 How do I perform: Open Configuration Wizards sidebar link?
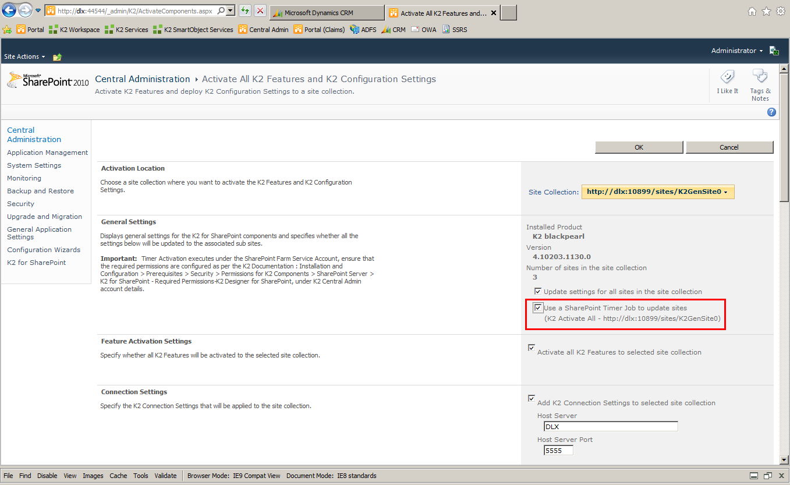[x=44, y=250]
